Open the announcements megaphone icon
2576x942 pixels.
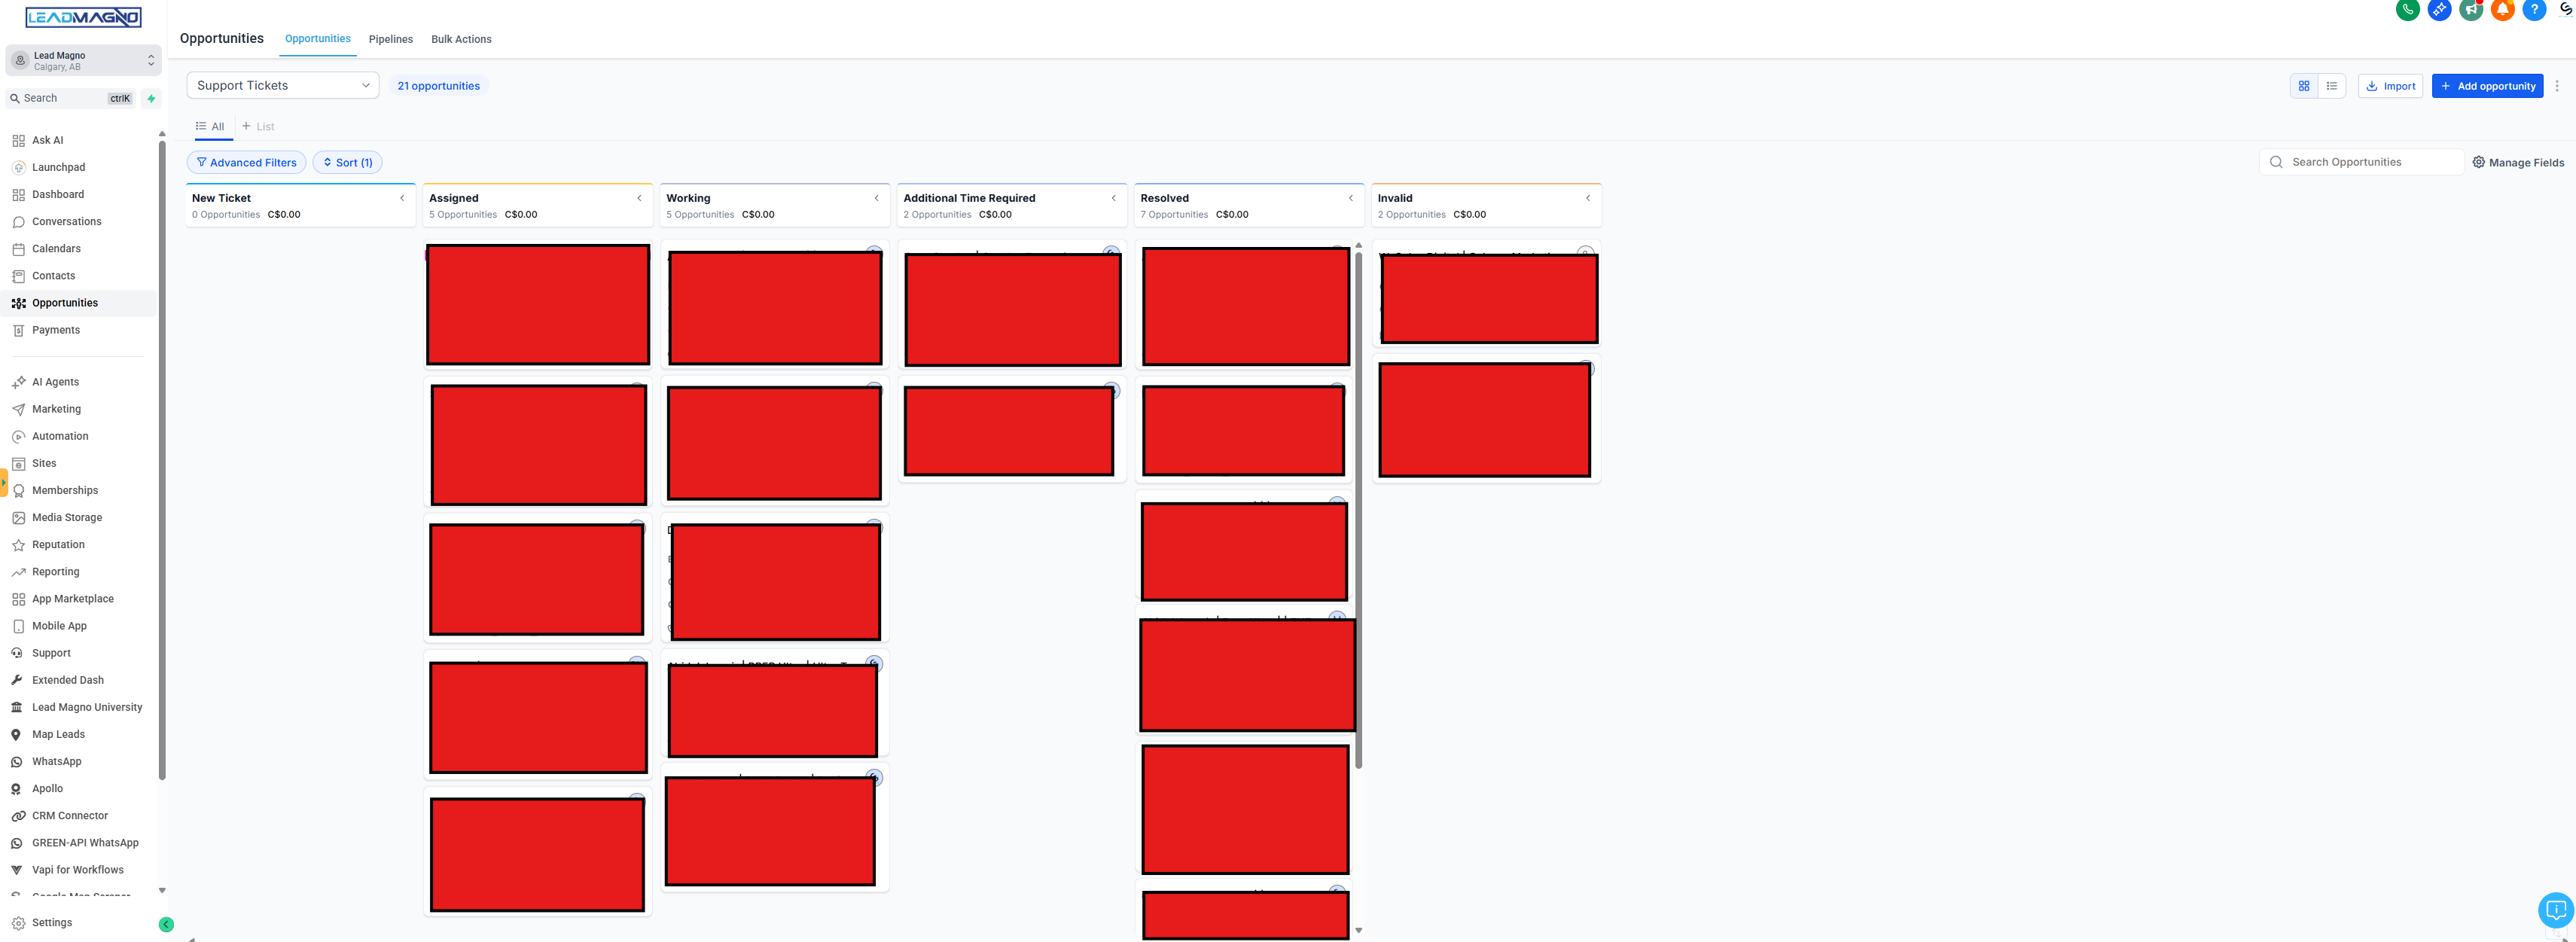pyautogui.click(x=2471, y=10)
